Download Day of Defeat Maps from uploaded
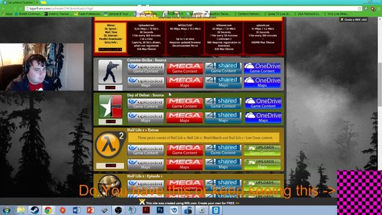The width and height of the screenshot is (382, 215). pyautogui.click(x=146, y=118)
